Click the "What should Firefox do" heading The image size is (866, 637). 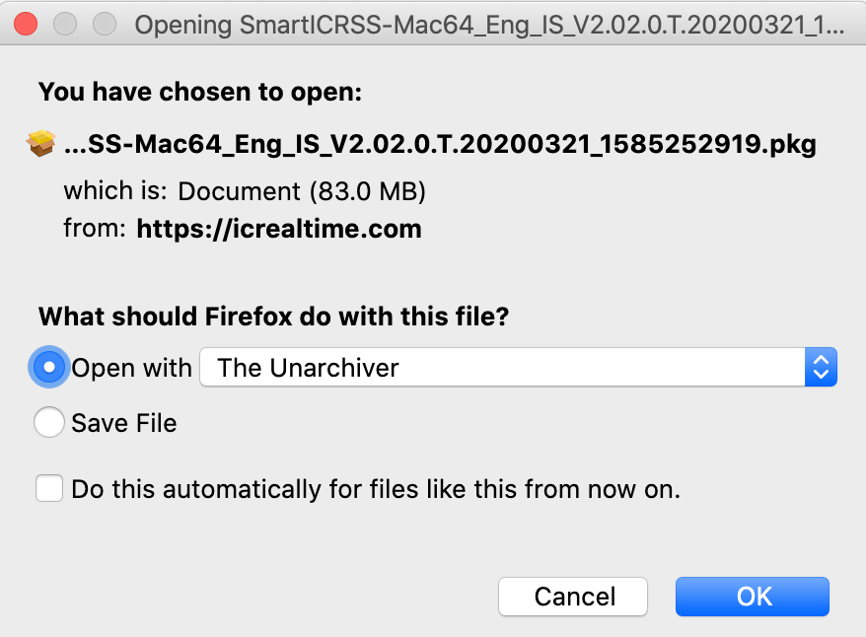(273, 317)
